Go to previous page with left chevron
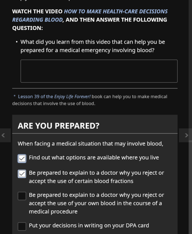192x234 pixels. (3, 135)
